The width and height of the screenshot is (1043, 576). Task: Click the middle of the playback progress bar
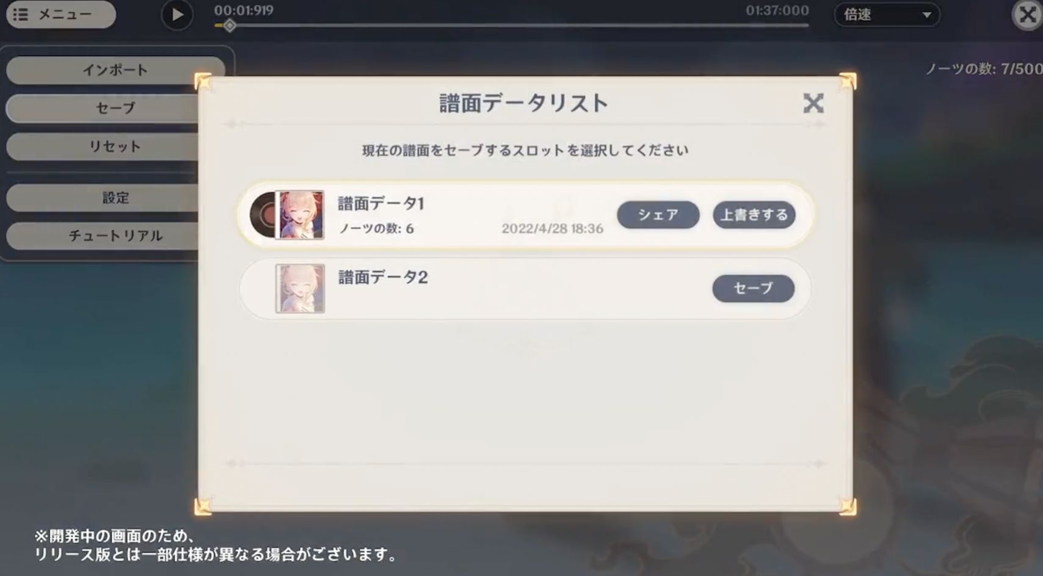click(x=512, y=26)
